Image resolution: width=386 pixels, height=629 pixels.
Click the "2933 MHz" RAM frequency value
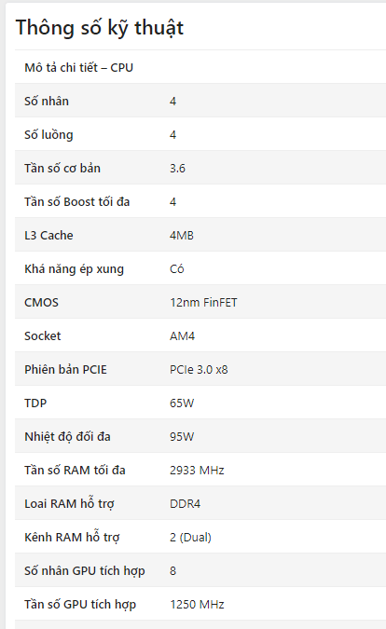point(197,471)
